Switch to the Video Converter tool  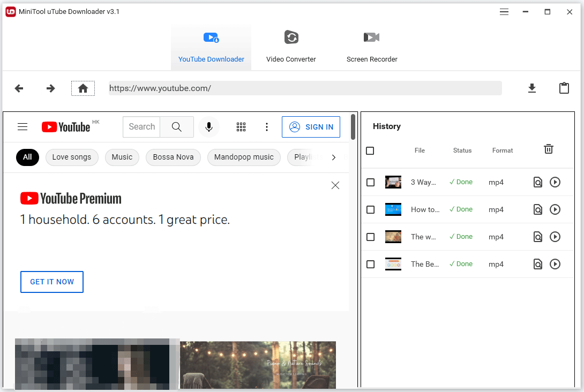click(x=291, y=47)
